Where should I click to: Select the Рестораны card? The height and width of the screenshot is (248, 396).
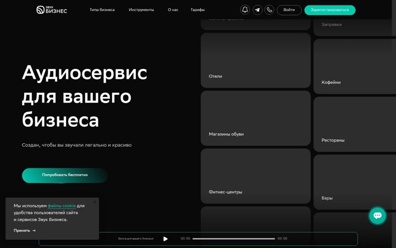(355, 124)
